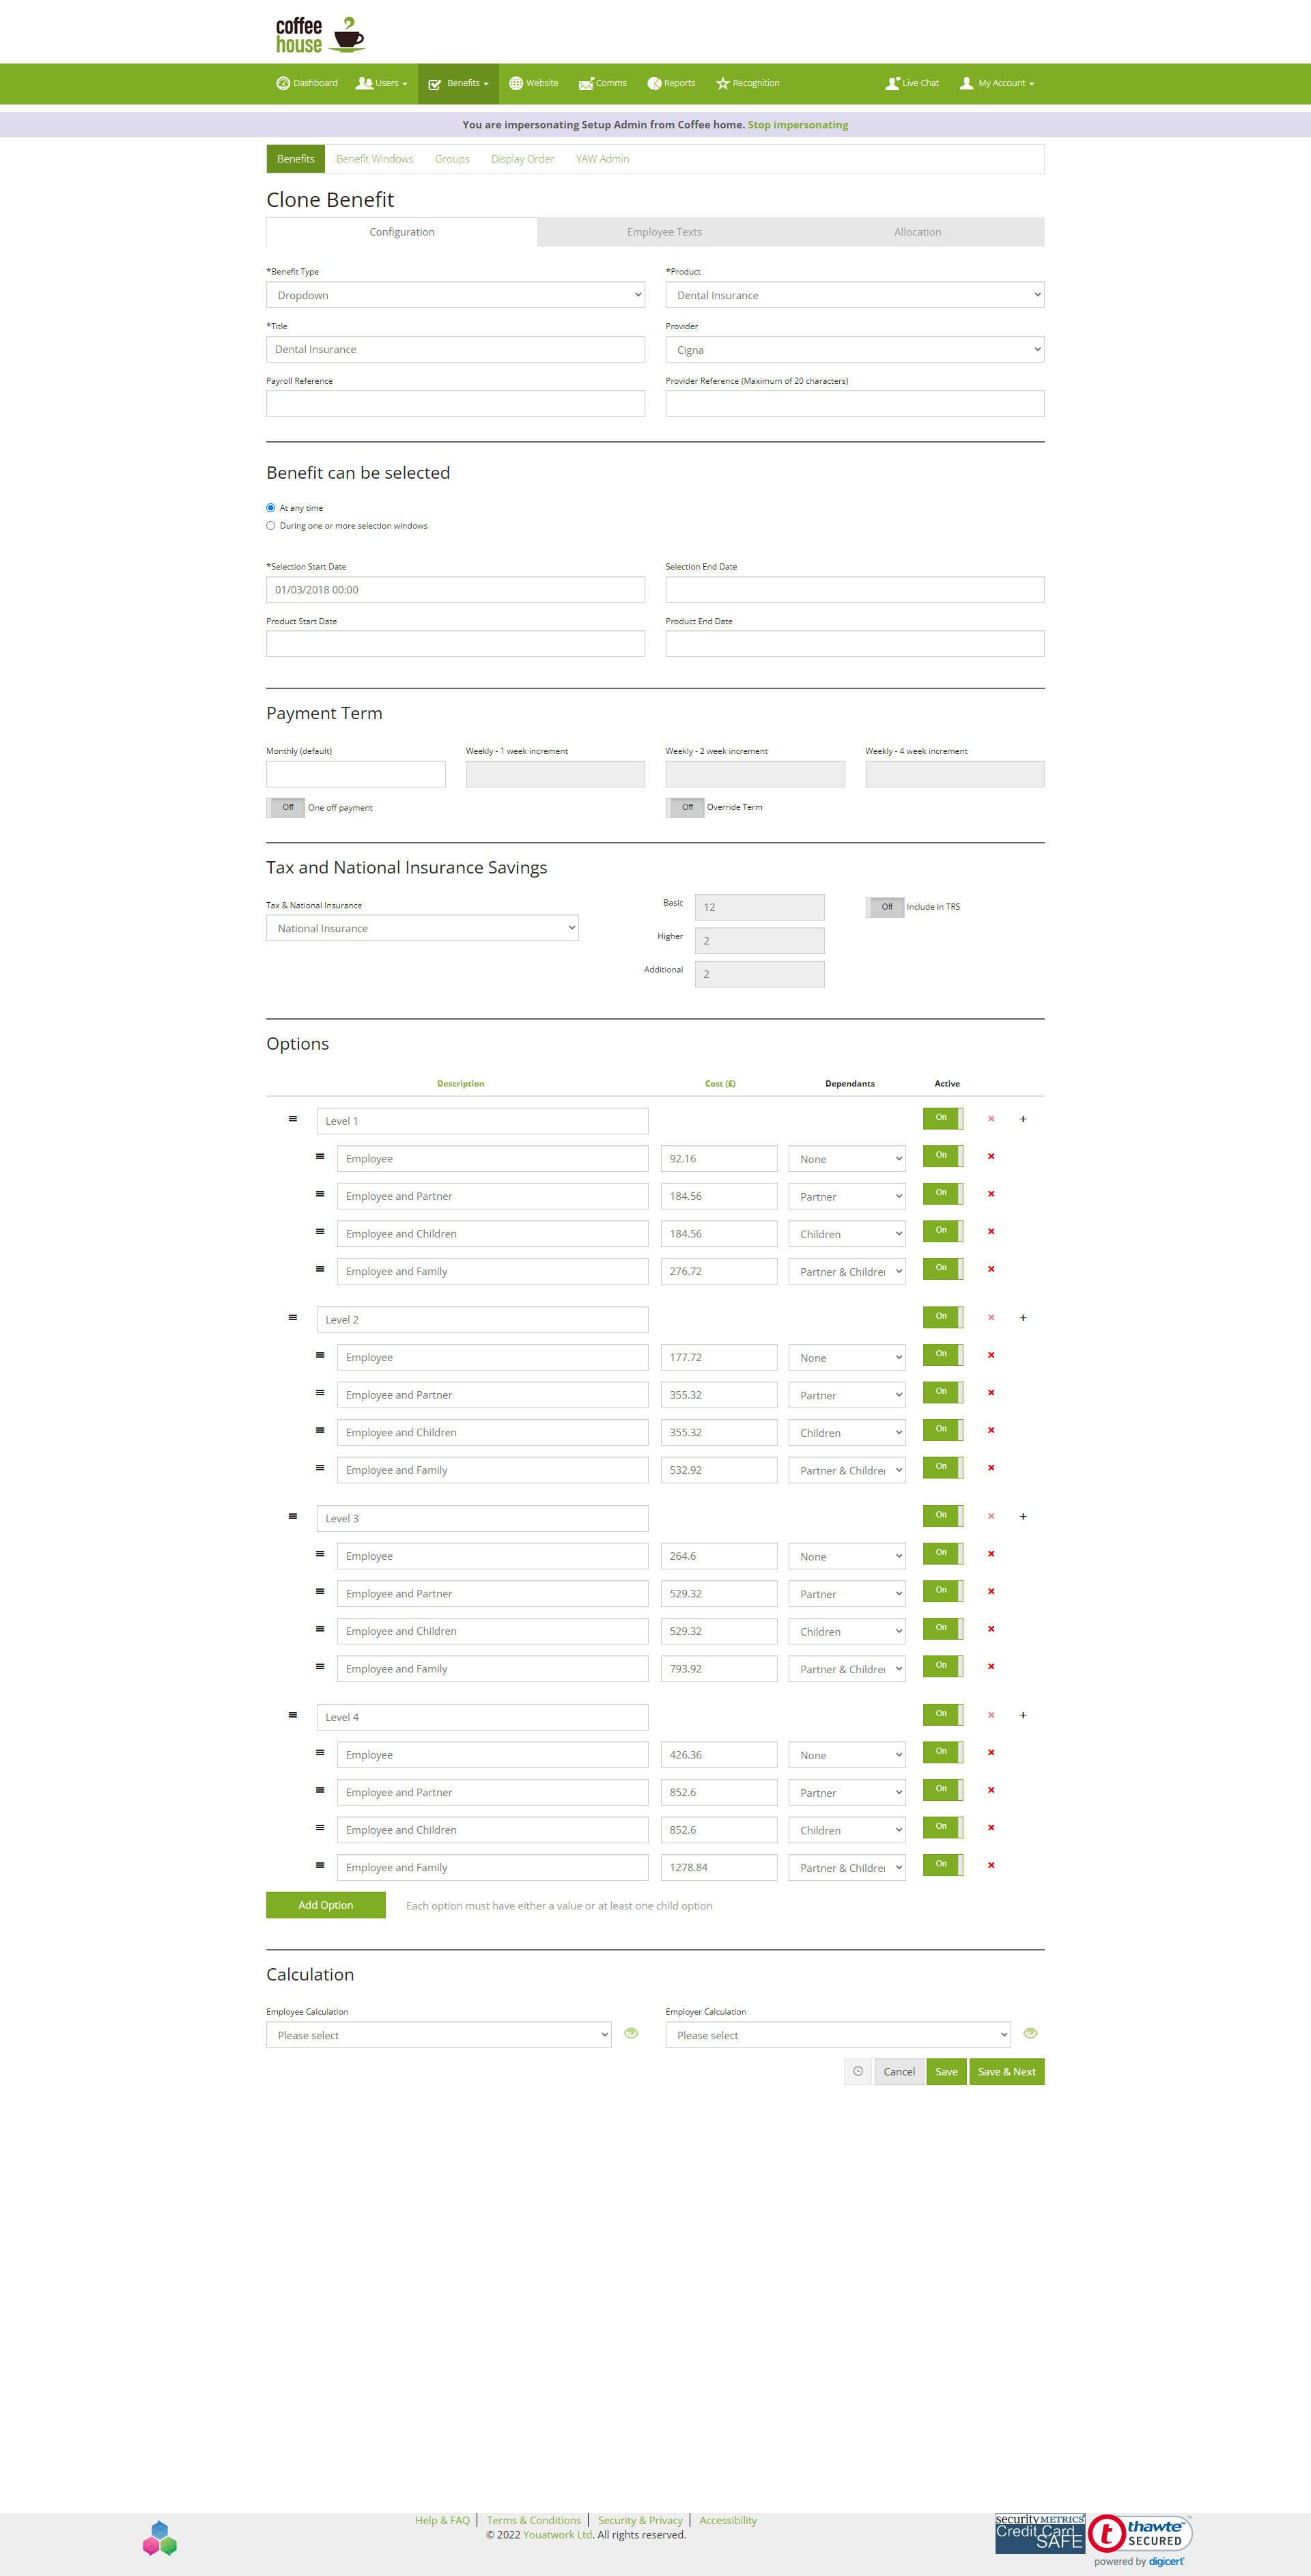
Task: Click Stop impersonating link
Action: [x=798, y=125]
